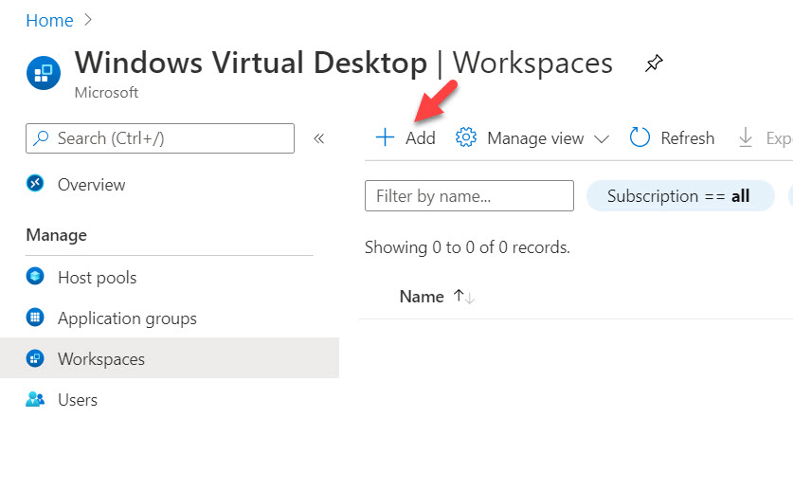This screenshot has width=793, height=491.
Task: Focus the Search (Ctrl+/) field
Action: [x=160, y=138]
